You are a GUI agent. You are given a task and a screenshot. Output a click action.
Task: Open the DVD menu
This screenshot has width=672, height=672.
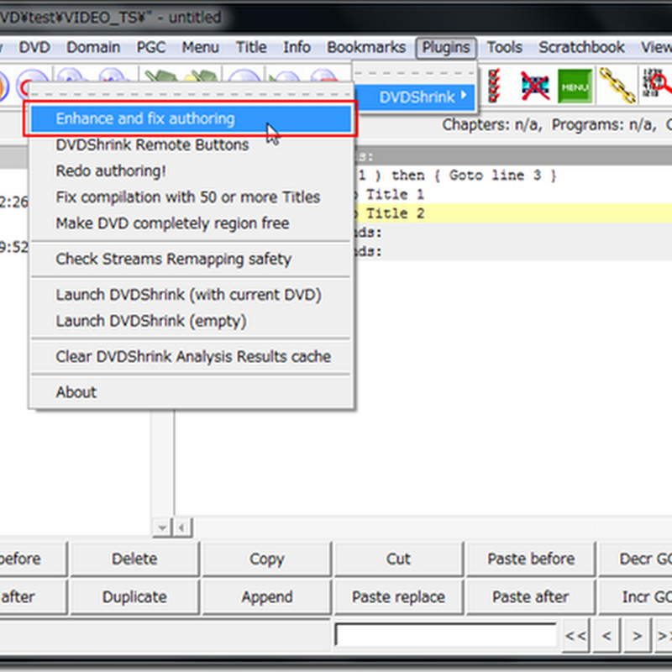tap(34, 47)
